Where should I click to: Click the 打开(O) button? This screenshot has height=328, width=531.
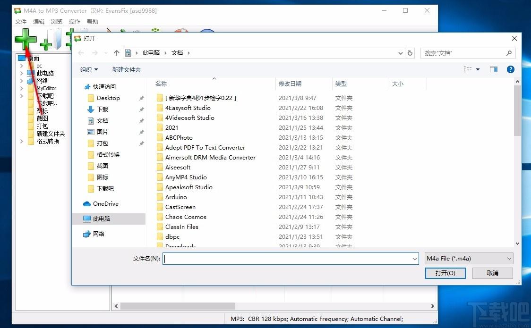445,273
